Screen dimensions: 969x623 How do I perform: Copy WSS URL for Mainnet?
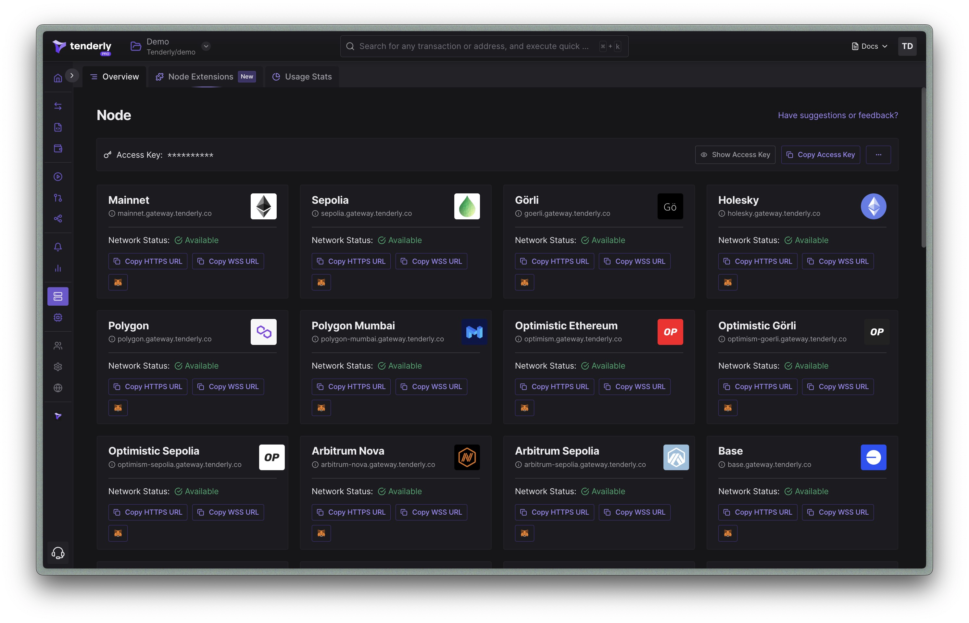228,261
